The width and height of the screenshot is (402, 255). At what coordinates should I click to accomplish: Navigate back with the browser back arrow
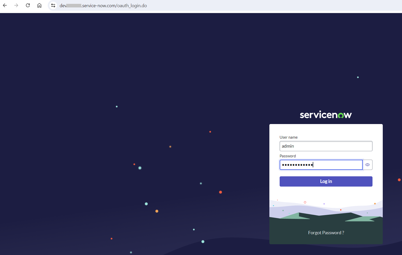pos(5,5)
